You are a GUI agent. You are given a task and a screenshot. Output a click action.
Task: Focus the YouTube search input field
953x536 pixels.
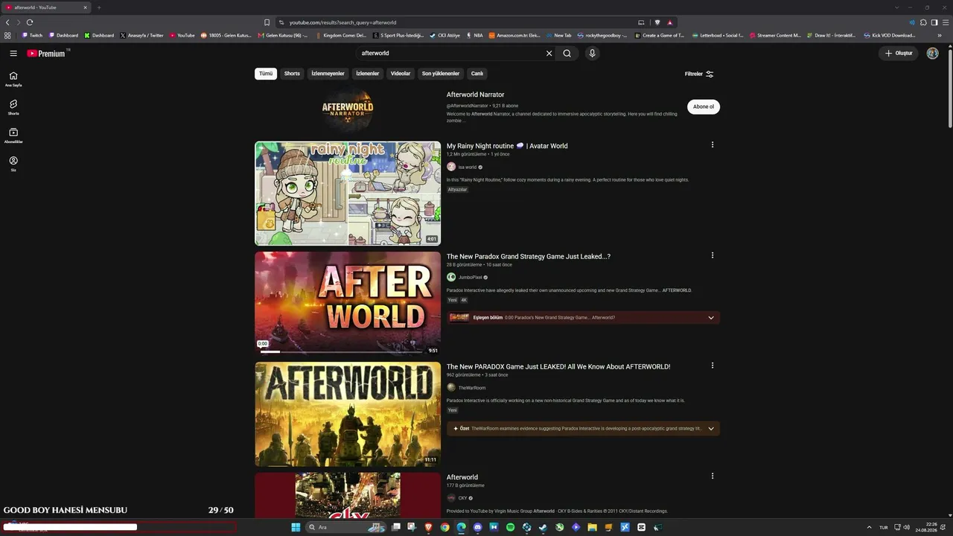(450, 54)
